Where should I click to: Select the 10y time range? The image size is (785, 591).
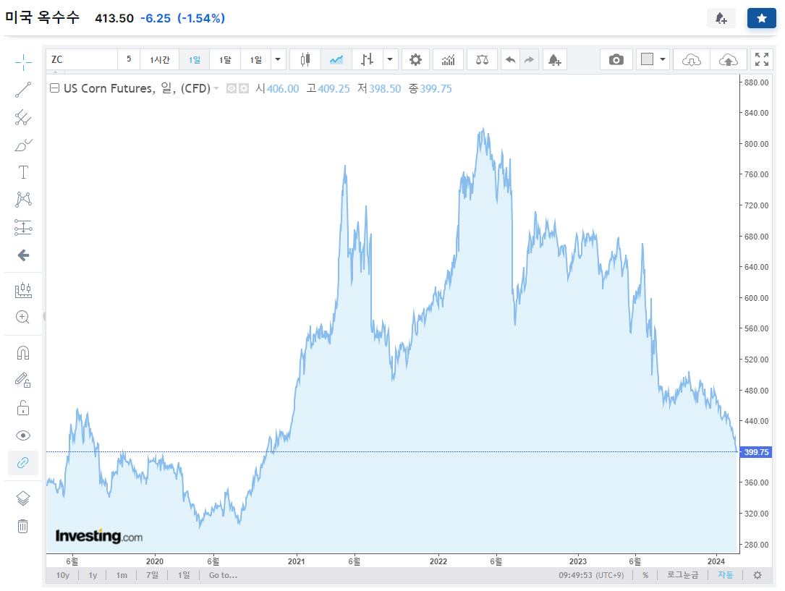[62, 575]
